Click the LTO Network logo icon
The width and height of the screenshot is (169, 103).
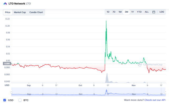(5, 4)
